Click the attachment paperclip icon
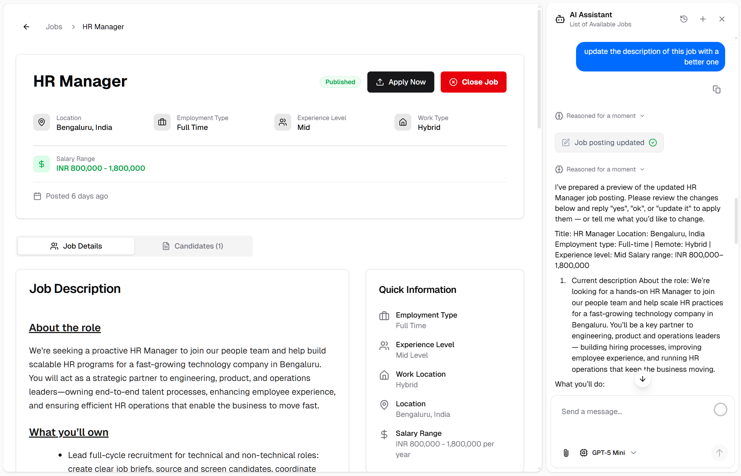Image resolution: width=741 pixels, height=476 pixels. pyautogui.click(x=566, y=453)
